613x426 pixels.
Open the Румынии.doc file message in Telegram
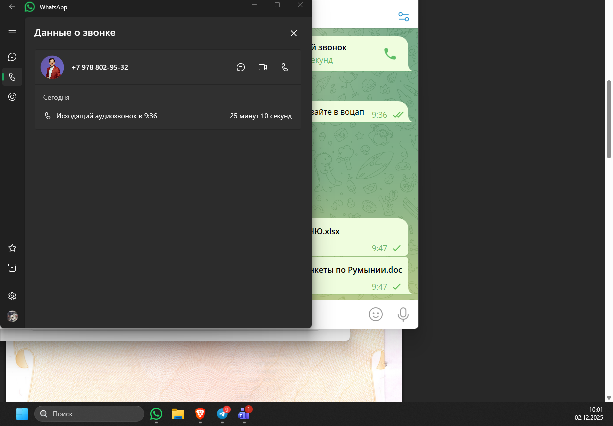pos(360,276)
